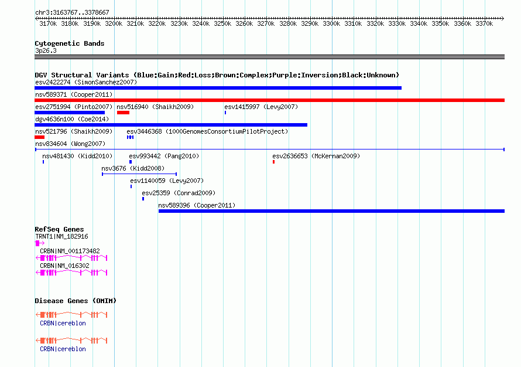Screen dimensions: 521x367
Task: Click the first CRBN|cereblon link
Action: [63, 324]
